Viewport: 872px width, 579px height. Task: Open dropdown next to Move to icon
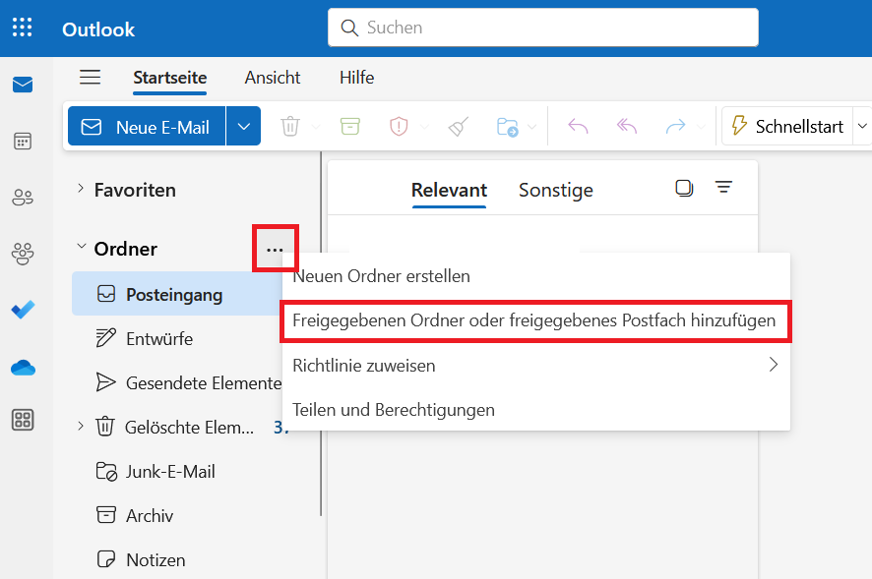[532, 127]
